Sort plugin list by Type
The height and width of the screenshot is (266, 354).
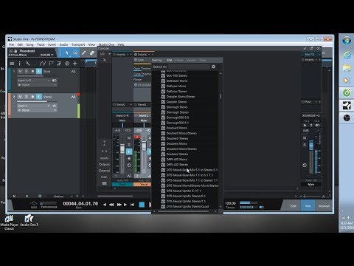pyautogui.click(x=203, y=61)
